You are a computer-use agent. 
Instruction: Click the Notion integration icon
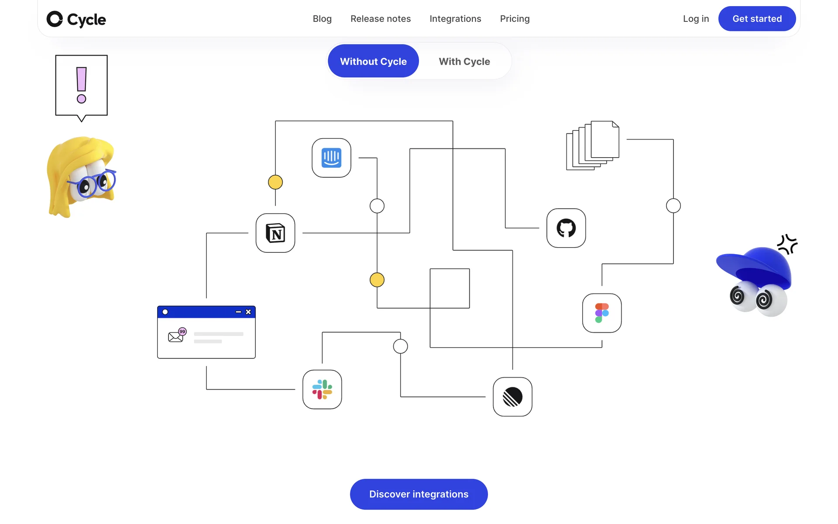(275, 233)
